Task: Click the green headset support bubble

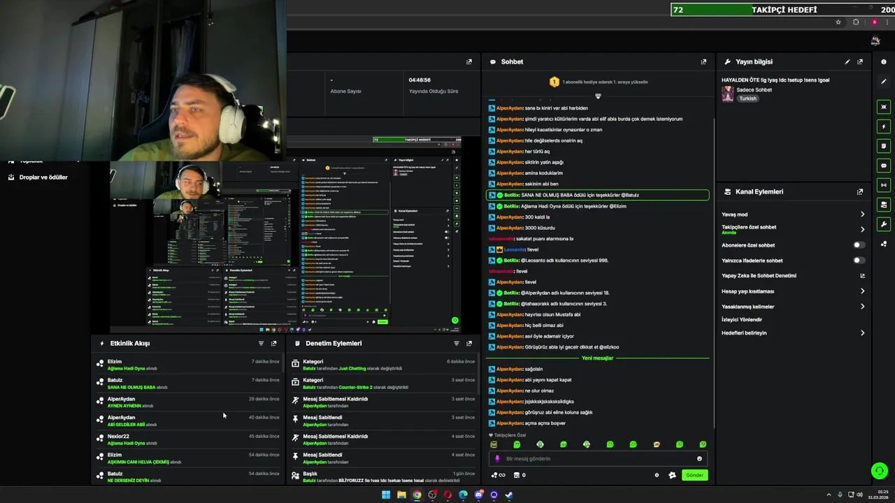Action: click(x=879, y=471)
